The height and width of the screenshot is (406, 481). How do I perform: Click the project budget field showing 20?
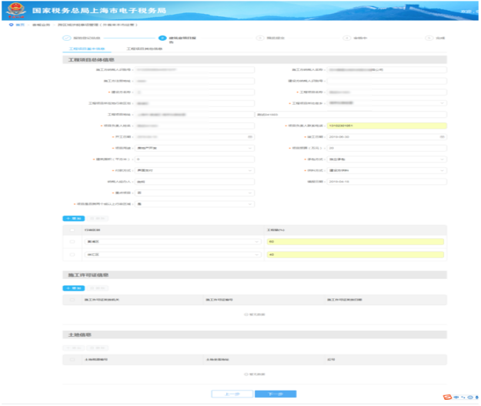pyautogui.click(x=386, y=148)
